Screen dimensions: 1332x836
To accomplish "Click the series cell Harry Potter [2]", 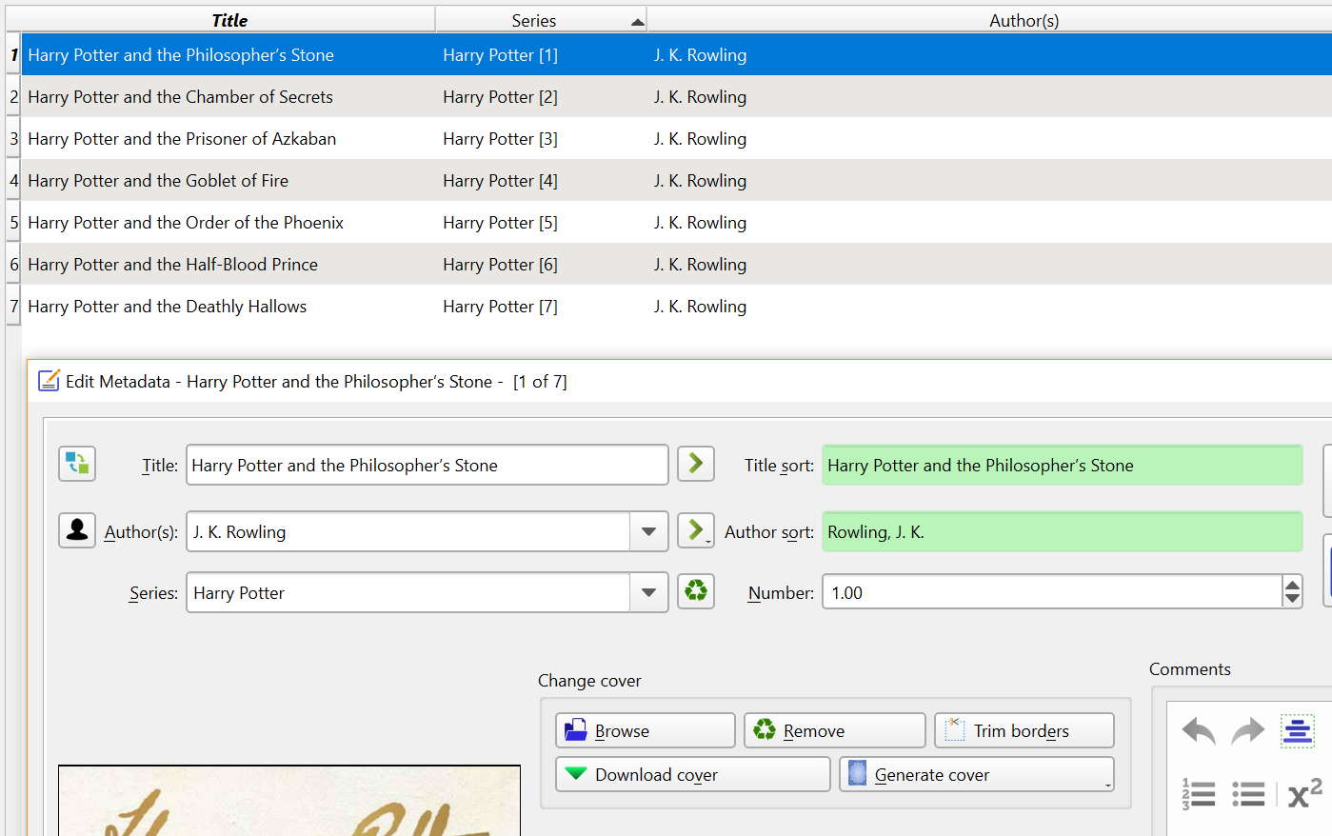I will [x=541, y=97].
